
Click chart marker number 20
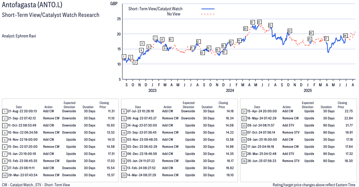(x=245, y=29)
